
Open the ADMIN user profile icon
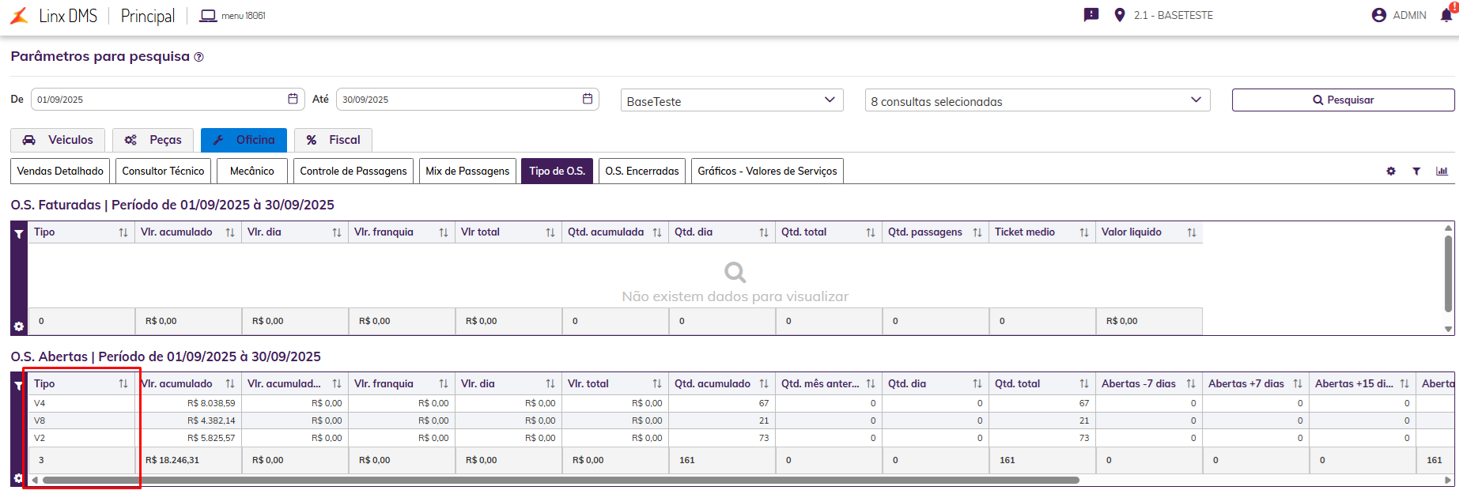(x=1379, y=15)
